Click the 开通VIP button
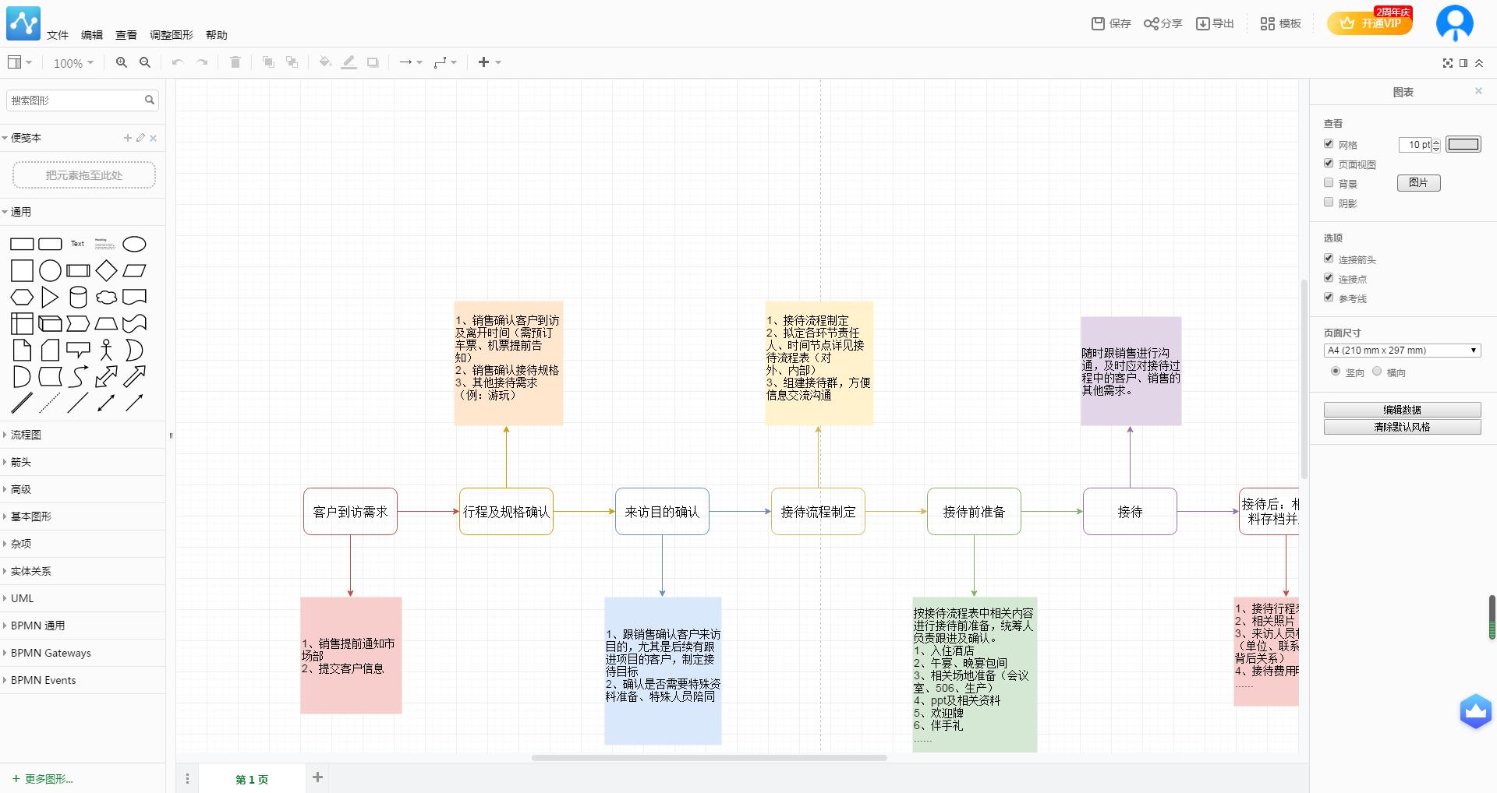 (1370, 23)
